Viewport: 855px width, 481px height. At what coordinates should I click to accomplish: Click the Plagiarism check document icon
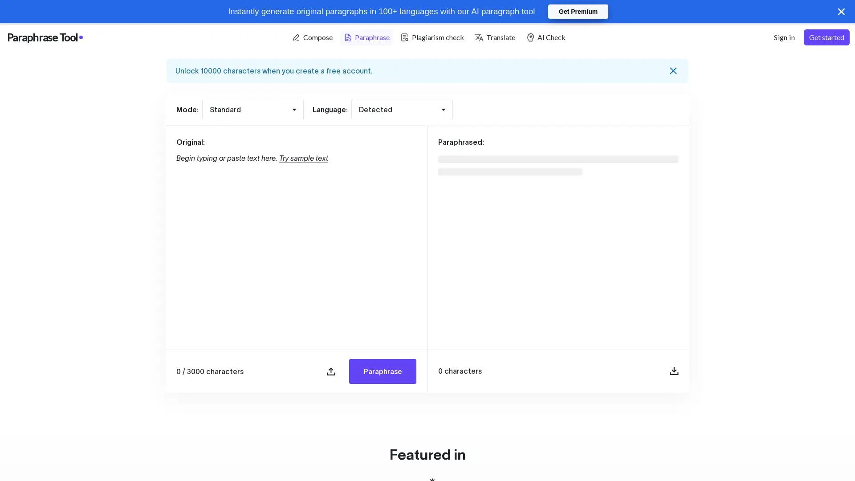tap(404, 37)
